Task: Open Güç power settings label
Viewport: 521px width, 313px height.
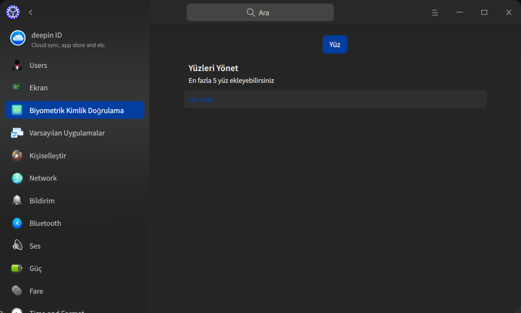Action: point(36,268)
